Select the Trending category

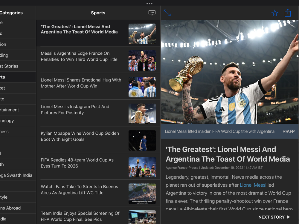18,55
